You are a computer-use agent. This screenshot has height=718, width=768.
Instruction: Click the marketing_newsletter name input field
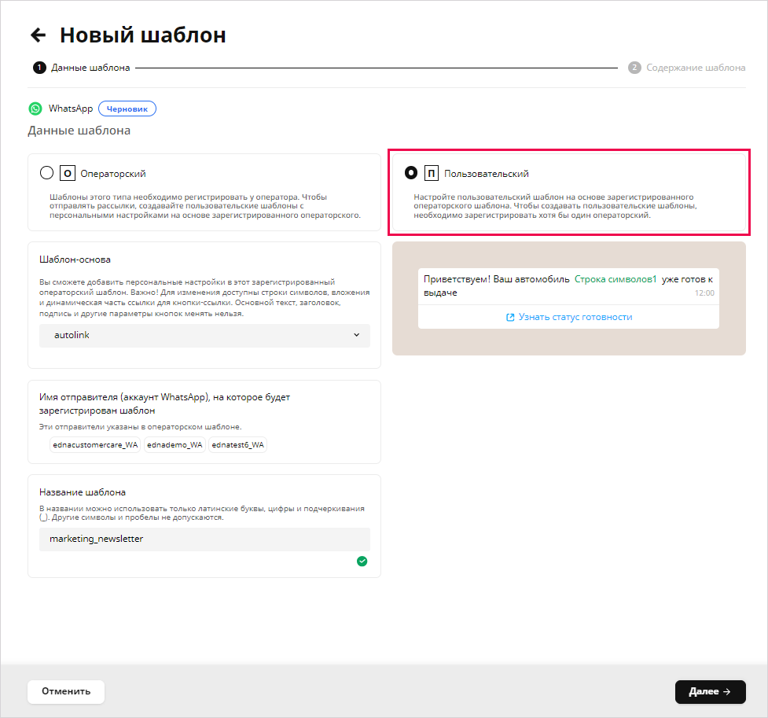[204, 539]
